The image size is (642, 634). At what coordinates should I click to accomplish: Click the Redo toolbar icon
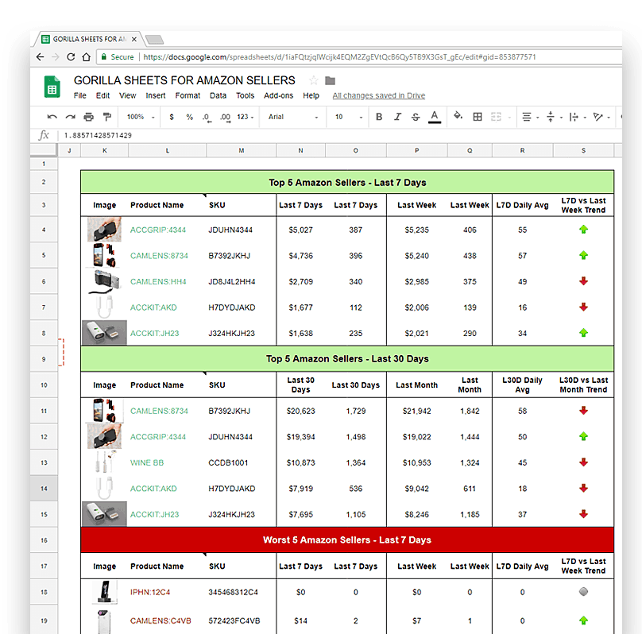pos(71,117)
